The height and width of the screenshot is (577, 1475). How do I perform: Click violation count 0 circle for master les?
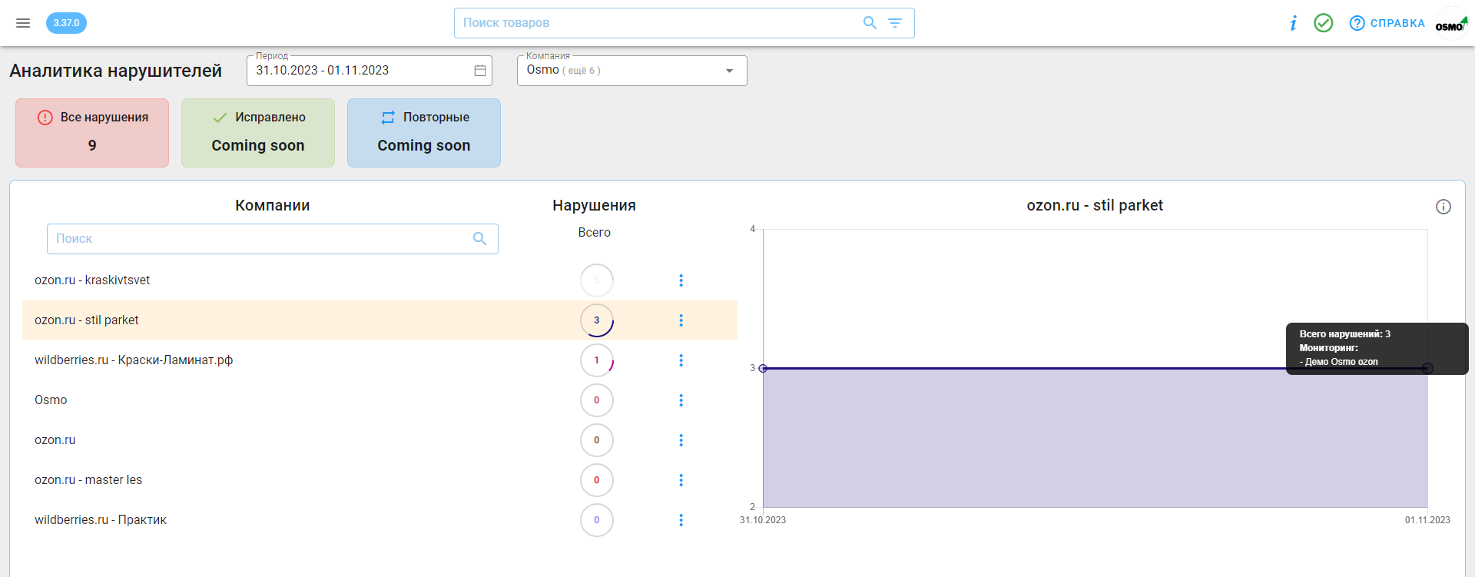pyautogui.click(x=597, y=480)
